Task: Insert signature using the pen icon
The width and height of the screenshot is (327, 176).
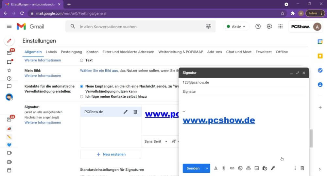Action: [x=273, y=168]
